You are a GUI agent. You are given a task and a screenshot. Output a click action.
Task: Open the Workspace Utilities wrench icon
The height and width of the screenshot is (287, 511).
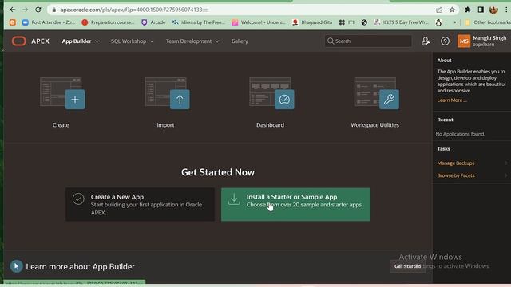tap(389, 99)
